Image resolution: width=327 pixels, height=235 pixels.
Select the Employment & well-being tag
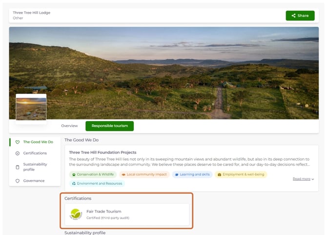coord(241,175)
